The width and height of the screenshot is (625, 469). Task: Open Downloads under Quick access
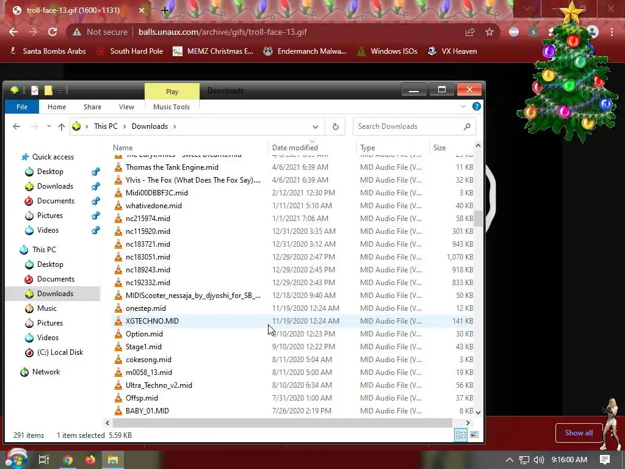[55, 186]
